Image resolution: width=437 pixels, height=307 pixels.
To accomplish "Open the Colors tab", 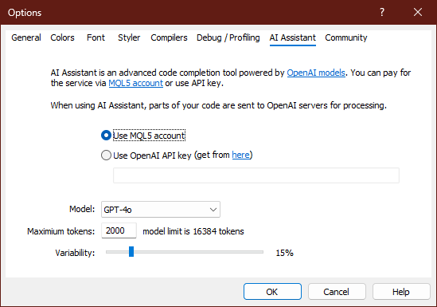I will coord(62,37).
